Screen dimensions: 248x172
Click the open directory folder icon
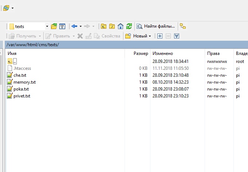point(54,26)
